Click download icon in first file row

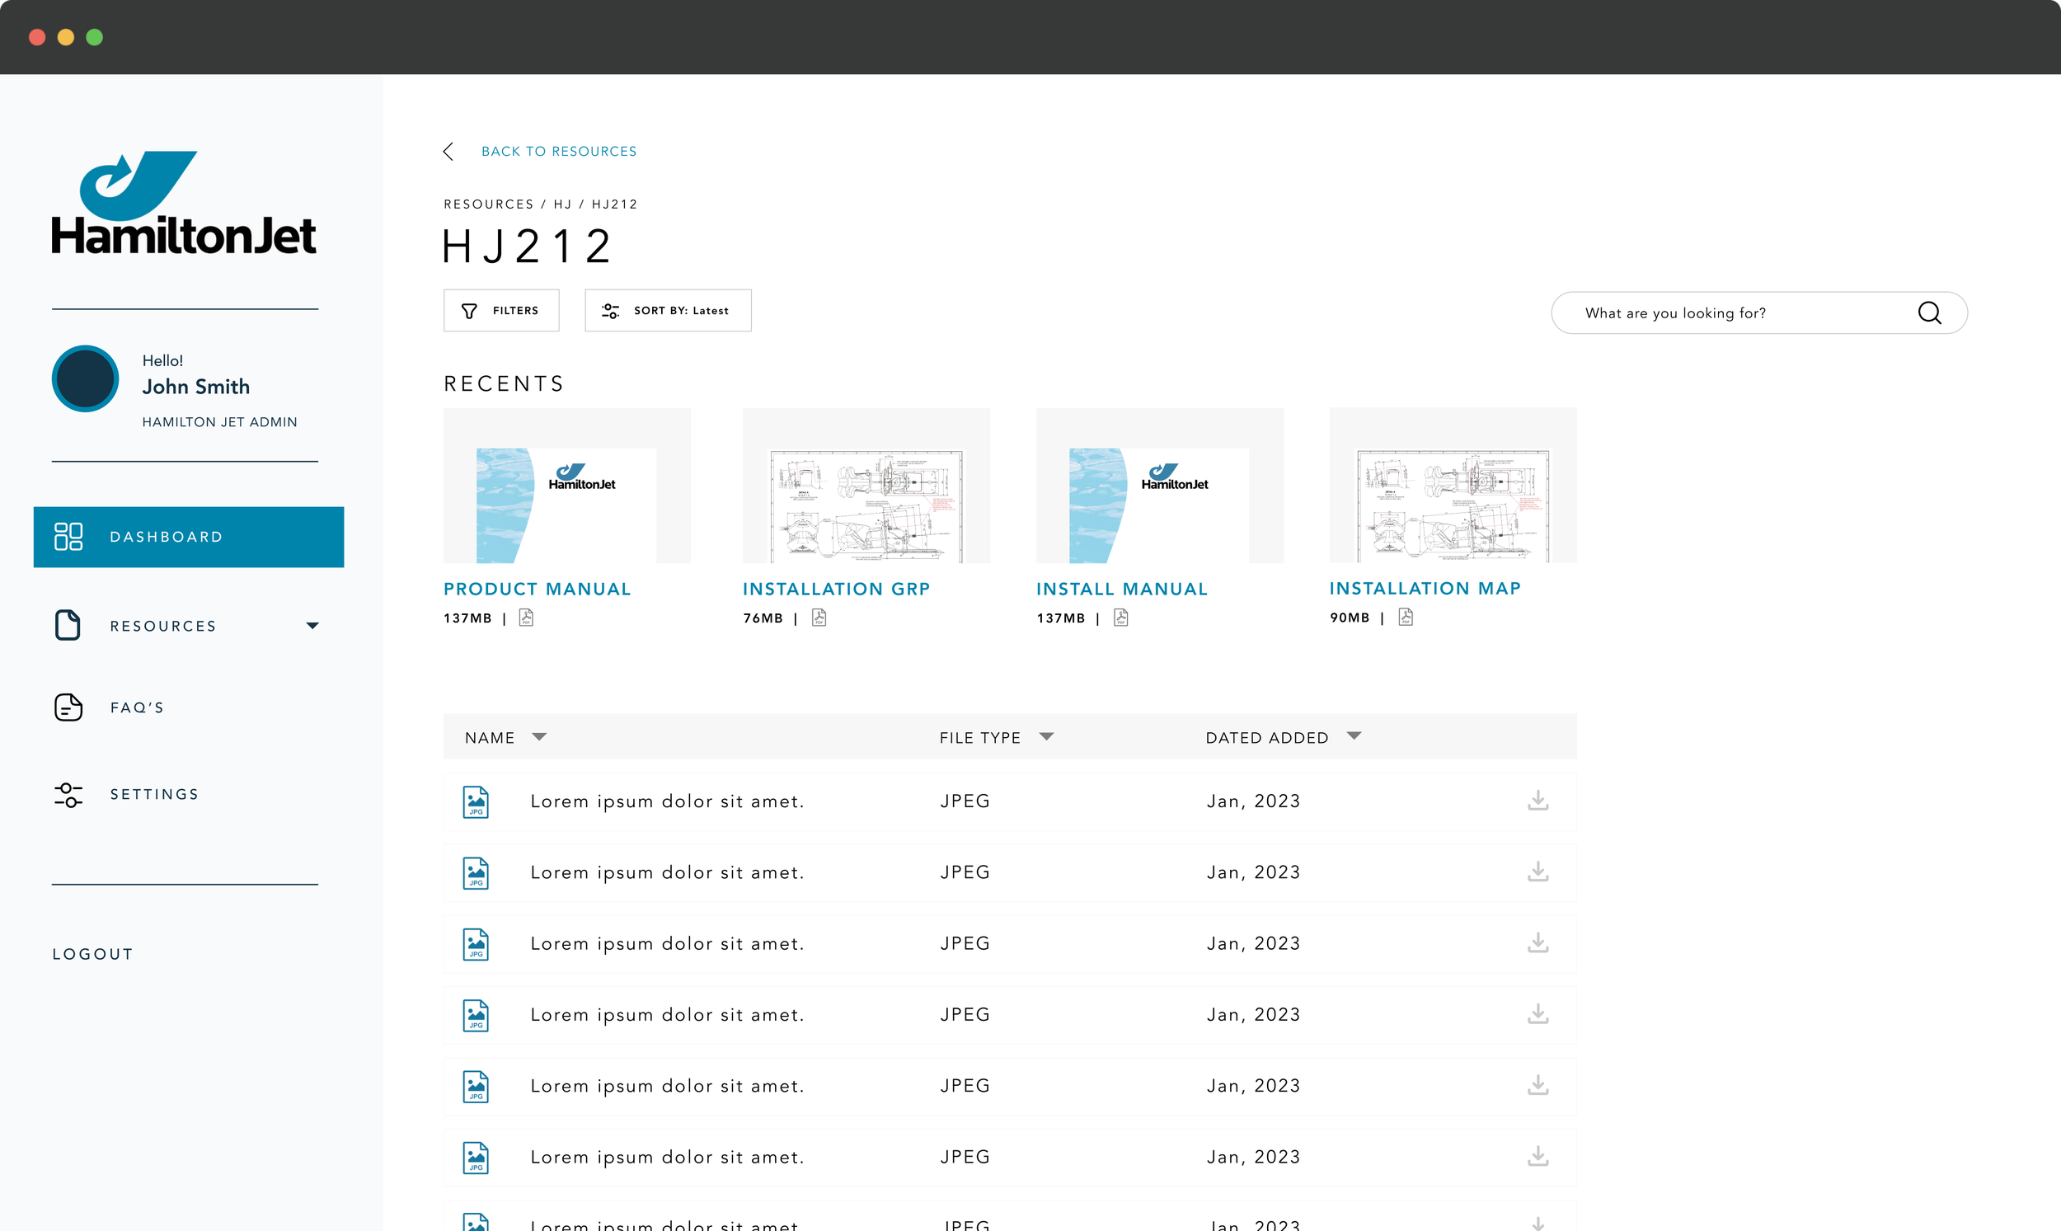tap(1538, 801)
